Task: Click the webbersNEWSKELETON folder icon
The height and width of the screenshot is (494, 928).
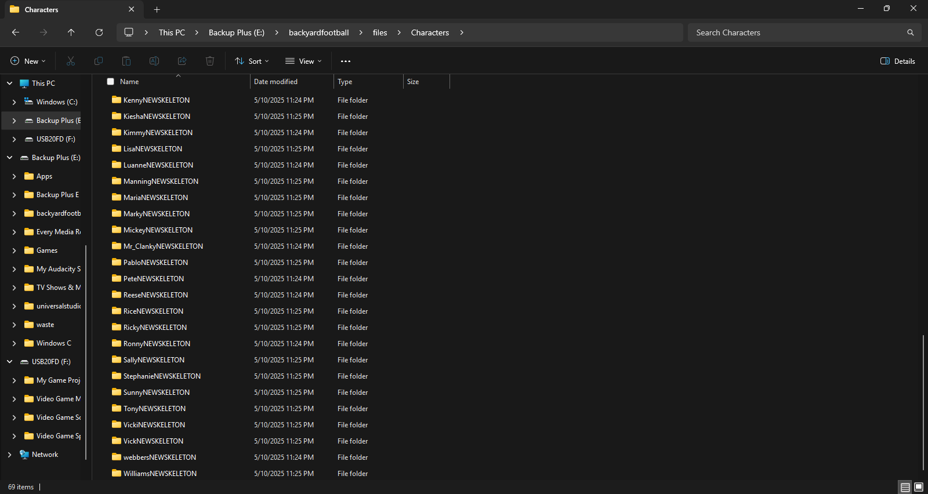Action: click(x=117, y=457)
